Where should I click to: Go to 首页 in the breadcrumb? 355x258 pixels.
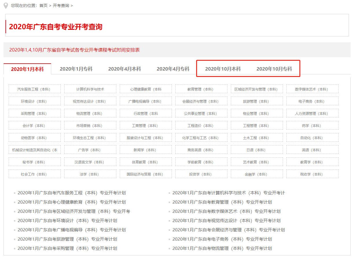[x=43, y=5]
